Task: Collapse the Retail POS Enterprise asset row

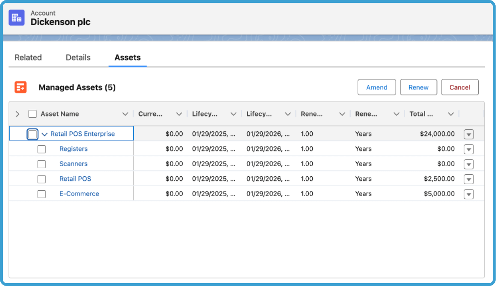Action: pos(45,134)
